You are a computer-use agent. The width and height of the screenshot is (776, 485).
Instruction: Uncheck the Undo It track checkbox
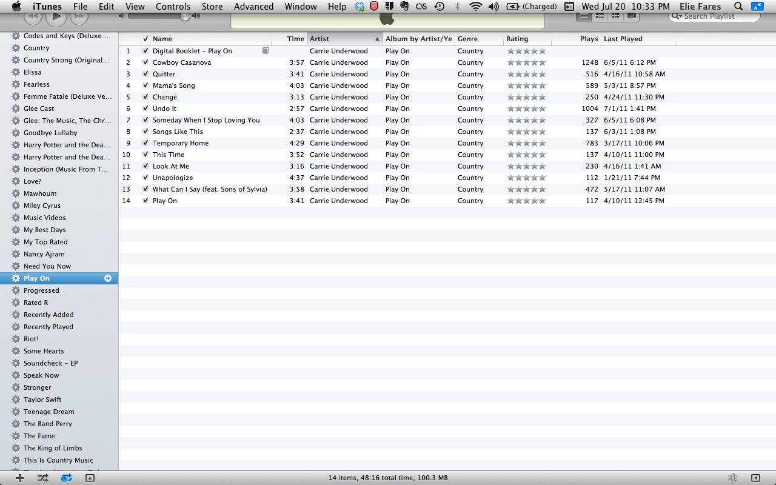pyautogui.click(x=145, y=109)
